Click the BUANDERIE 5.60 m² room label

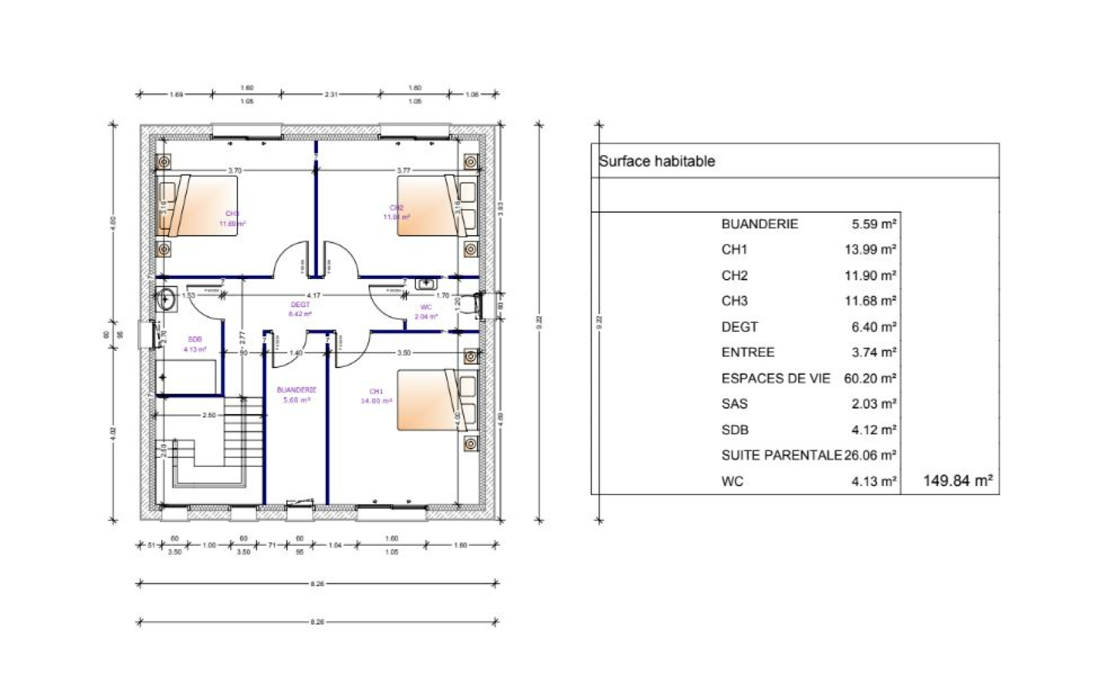[296, 394]
